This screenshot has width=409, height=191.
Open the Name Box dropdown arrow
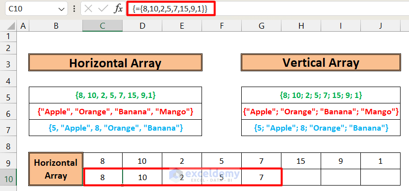coord(62,9)
